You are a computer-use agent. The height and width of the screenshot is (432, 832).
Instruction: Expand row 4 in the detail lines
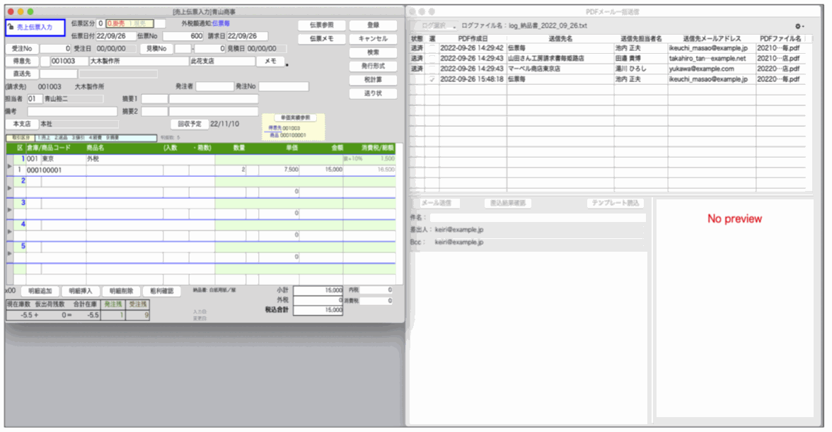click(9, 231)
